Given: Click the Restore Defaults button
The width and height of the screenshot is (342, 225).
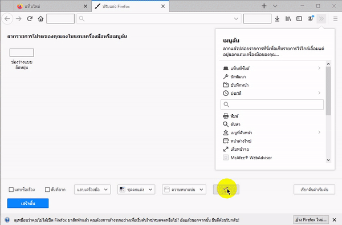Looking at the screenshot, I should (314, 190).
